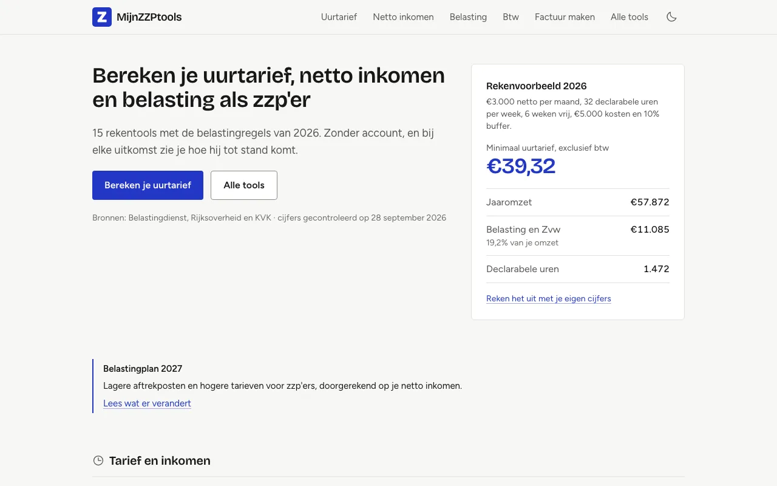Click the outlined Alle tools button
Screen dimensions: 777x486
(x=244, y=185)
